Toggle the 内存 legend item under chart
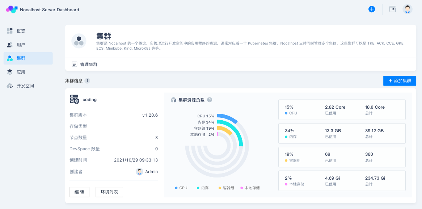This screenshot has width=422, height=209. [x=203, y=188]
